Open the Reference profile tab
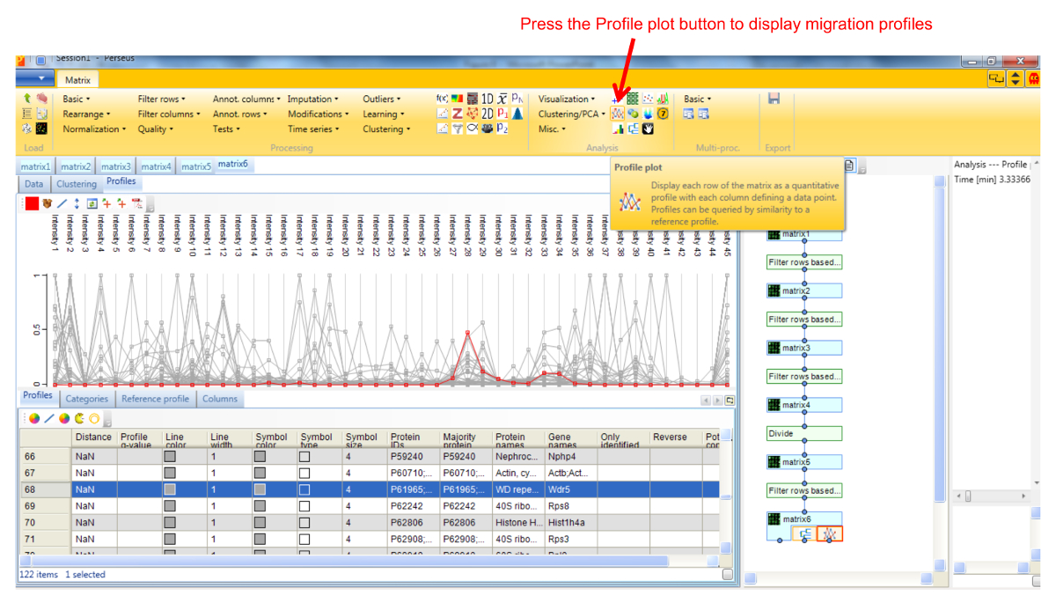The image size is (1056, 610). pyautogui.click(x=155, y=399)
